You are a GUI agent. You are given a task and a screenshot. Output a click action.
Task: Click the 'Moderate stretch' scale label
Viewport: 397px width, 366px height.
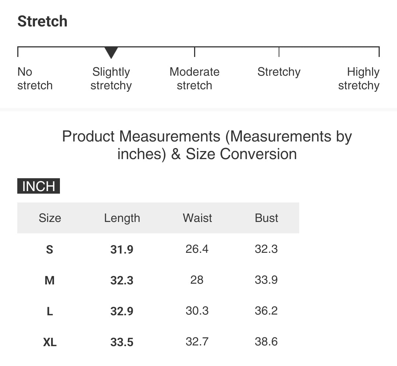(x=194, y=79)
